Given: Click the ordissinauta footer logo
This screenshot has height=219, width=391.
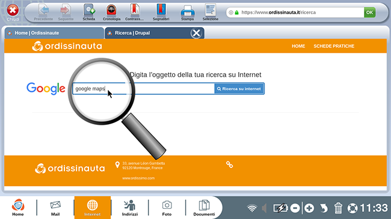Looking at the screenshot, I should pyautogui.click(x=70, y=169).
